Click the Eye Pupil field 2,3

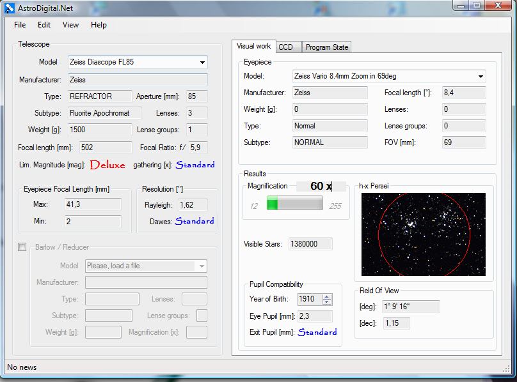click(x=315, y=316)
